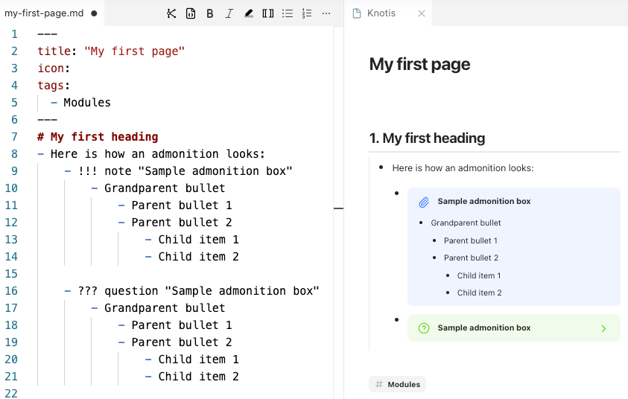Click "Parent bullet 1" in the preview
Screen dimensions: 628x399
[471, 240]
